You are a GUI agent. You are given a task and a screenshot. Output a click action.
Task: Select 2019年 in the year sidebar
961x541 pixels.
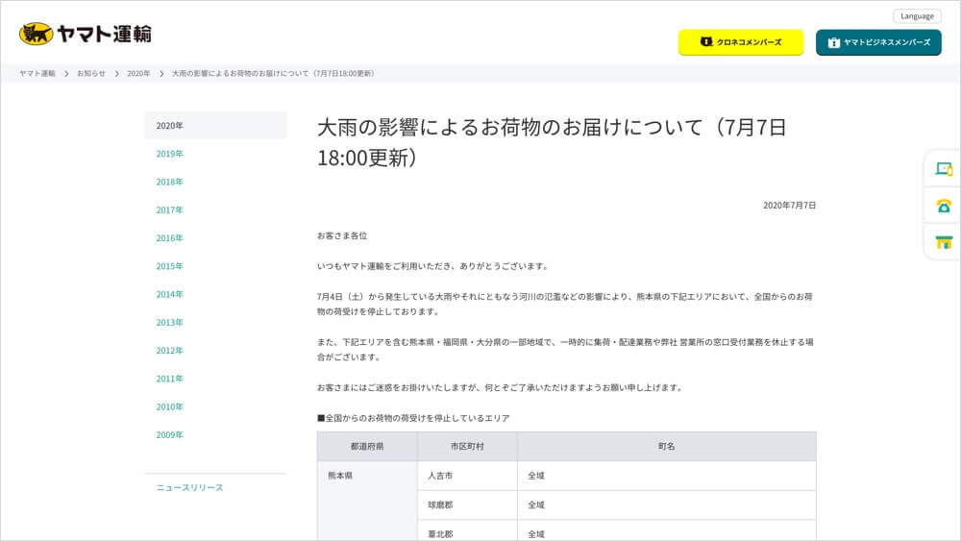point(170,154)
